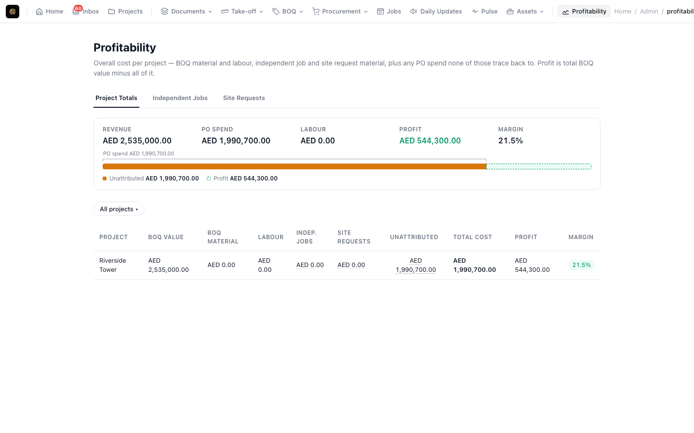Click the green AED 544,300.00 profit total

click(x=430, y=140)
